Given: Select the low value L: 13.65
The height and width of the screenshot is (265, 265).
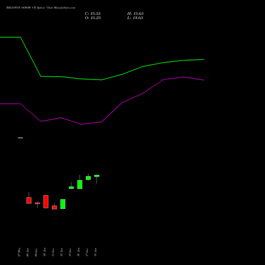Looking at the screenshot, I should pyautogui.click(x=135, y=18).
